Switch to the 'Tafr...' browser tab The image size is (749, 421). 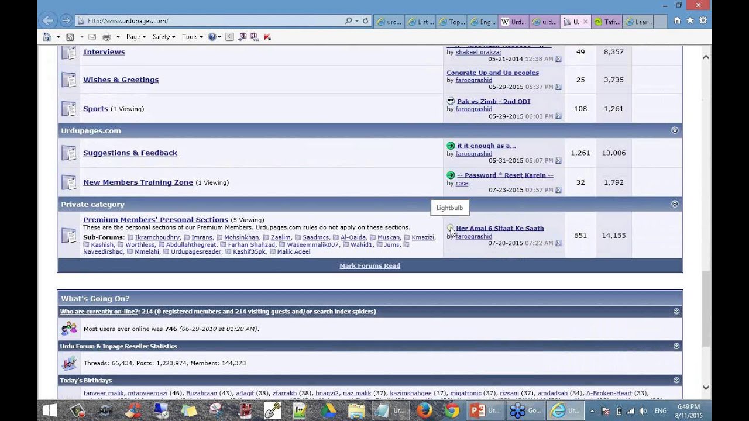606,22
